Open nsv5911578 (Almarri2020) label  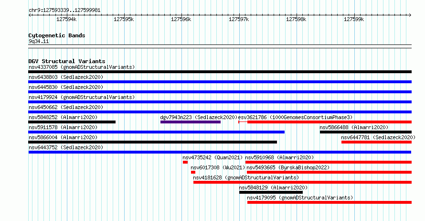point(63,127)
